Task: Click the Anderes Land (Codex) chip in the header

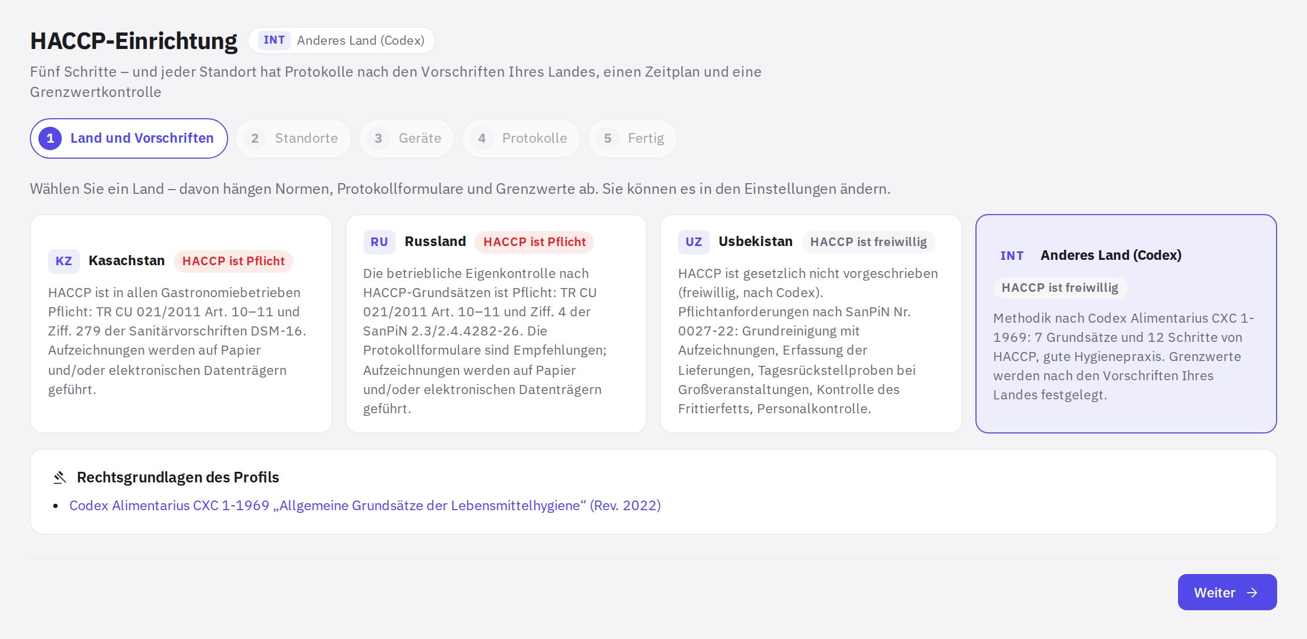Action: tap(342, 40)
